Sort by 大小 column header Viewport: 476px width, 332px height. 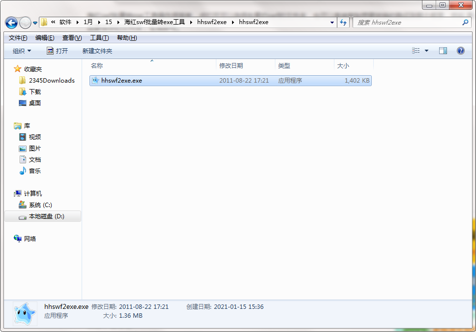[354, 65]
